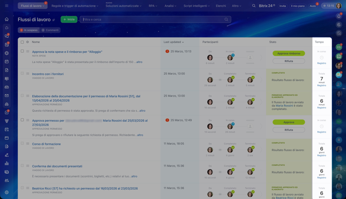Click the home icon in left sidebar

tap(7, 19)
